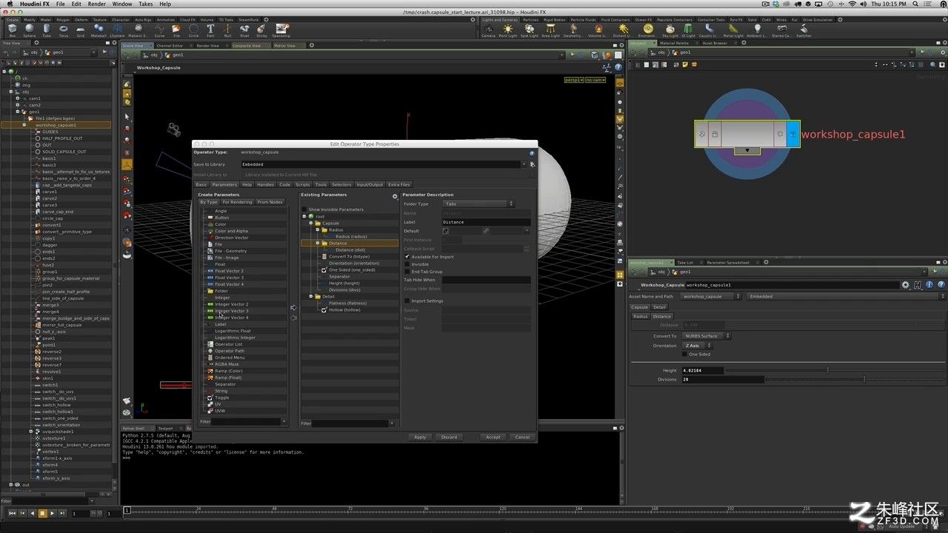
Task: Select the File shelf tool
Action: [176, 30]
